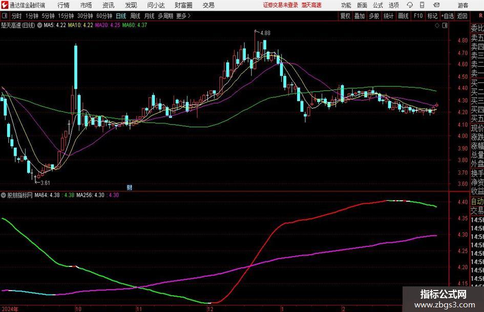Image resolution: width=484 pixels, height=312 pixels.
Task: Click the mobile phone icon
Action: point(422,5)
